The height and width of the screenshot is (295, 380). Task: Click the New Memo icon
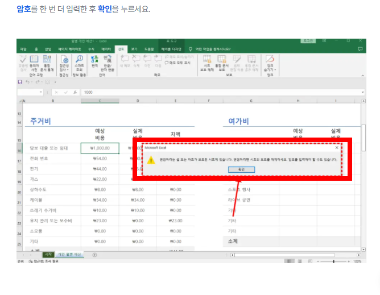tap(125, 59)
